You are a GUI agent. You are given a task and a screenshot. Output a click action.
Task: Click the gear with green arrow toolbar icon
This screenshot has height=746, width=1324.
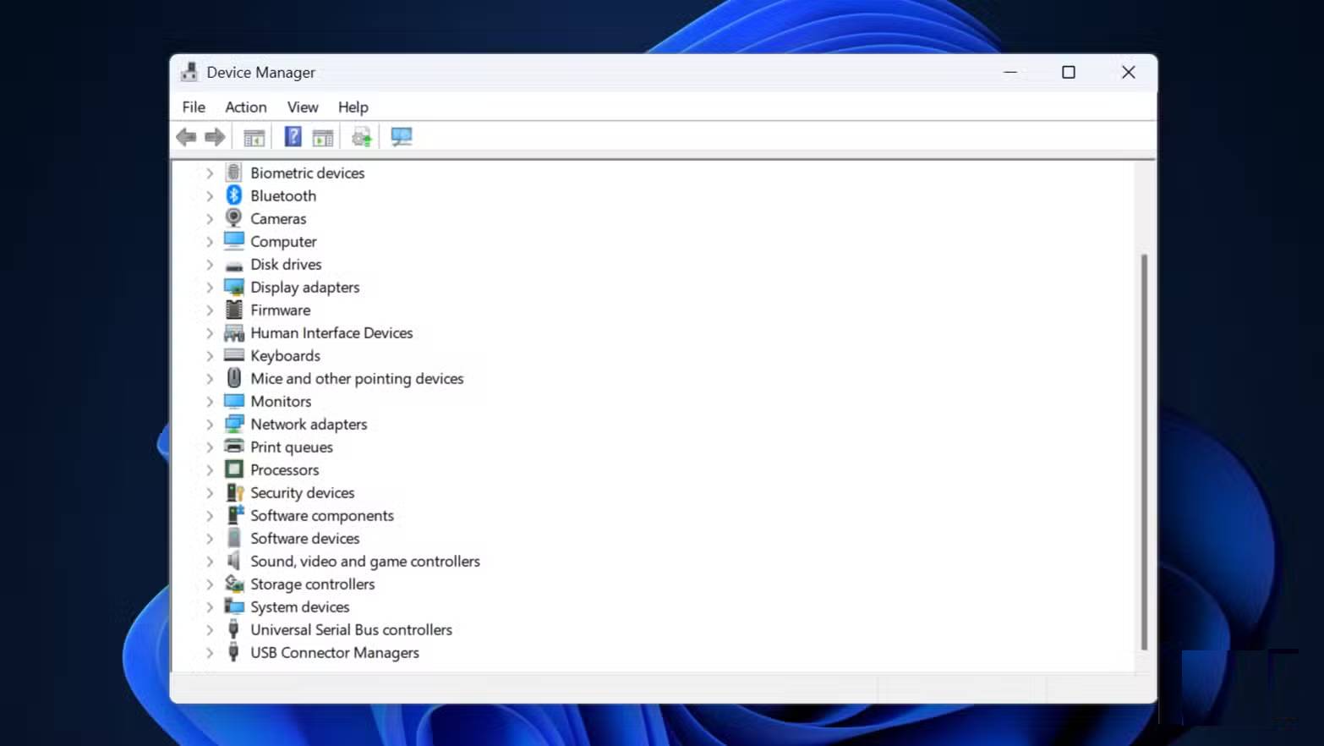coord(362,137)
